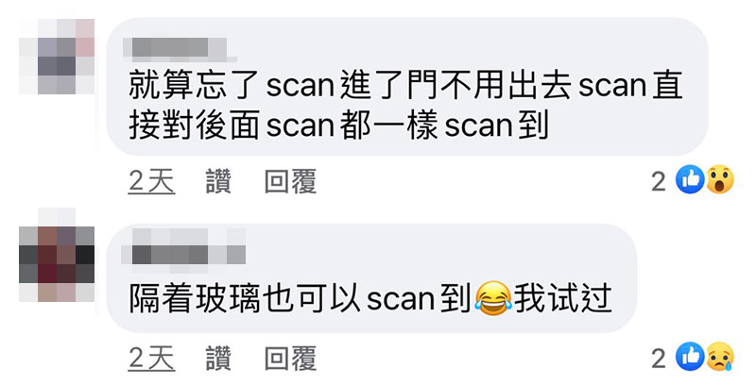756x385 pixels.
Task: Open the second commenter's pixelated profile picture
Action: pyautogui.click(x=57, y=255)
